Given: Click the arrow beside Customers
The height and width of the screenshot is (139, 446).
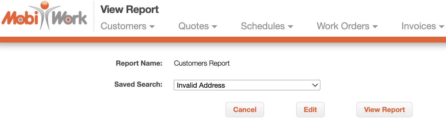Looking at the screenshot, I should tap(152, 27).
